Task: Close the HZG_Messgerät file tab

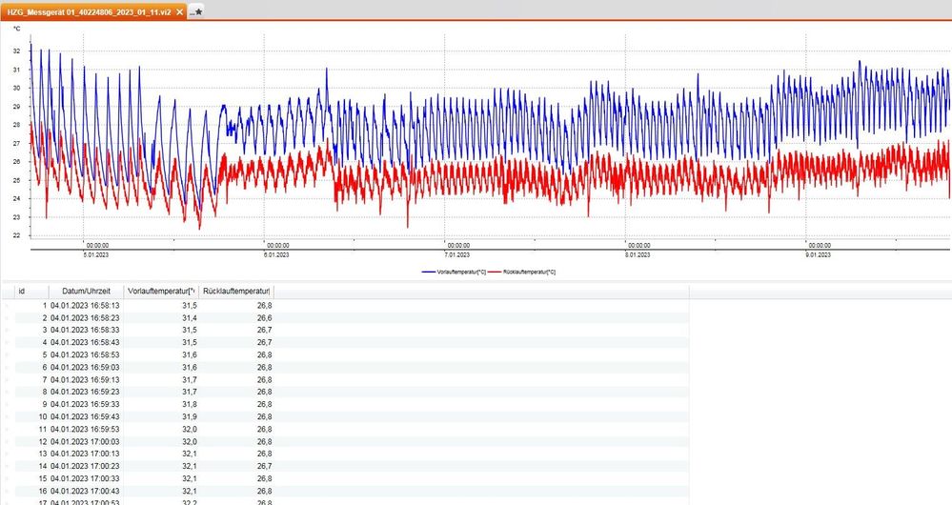Action: click(178, 11)
